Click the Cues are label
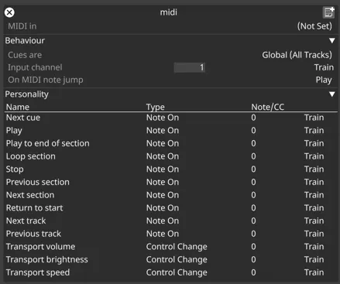This screenshot has width=340, height=284. 25,55
